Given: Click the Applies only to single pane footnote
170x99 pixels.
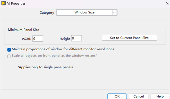Looking at the screenshot, I should pos(45,67).
